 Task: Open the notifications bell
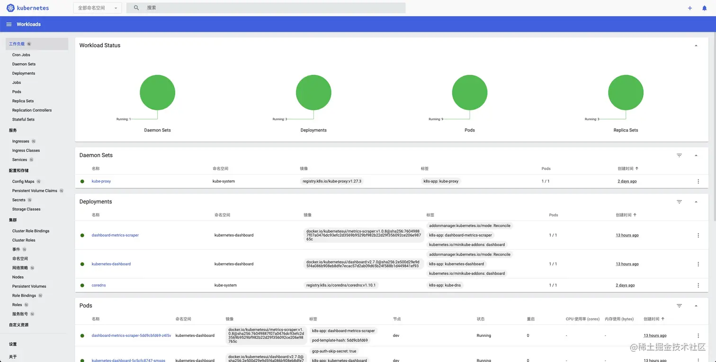click(704, 8)
